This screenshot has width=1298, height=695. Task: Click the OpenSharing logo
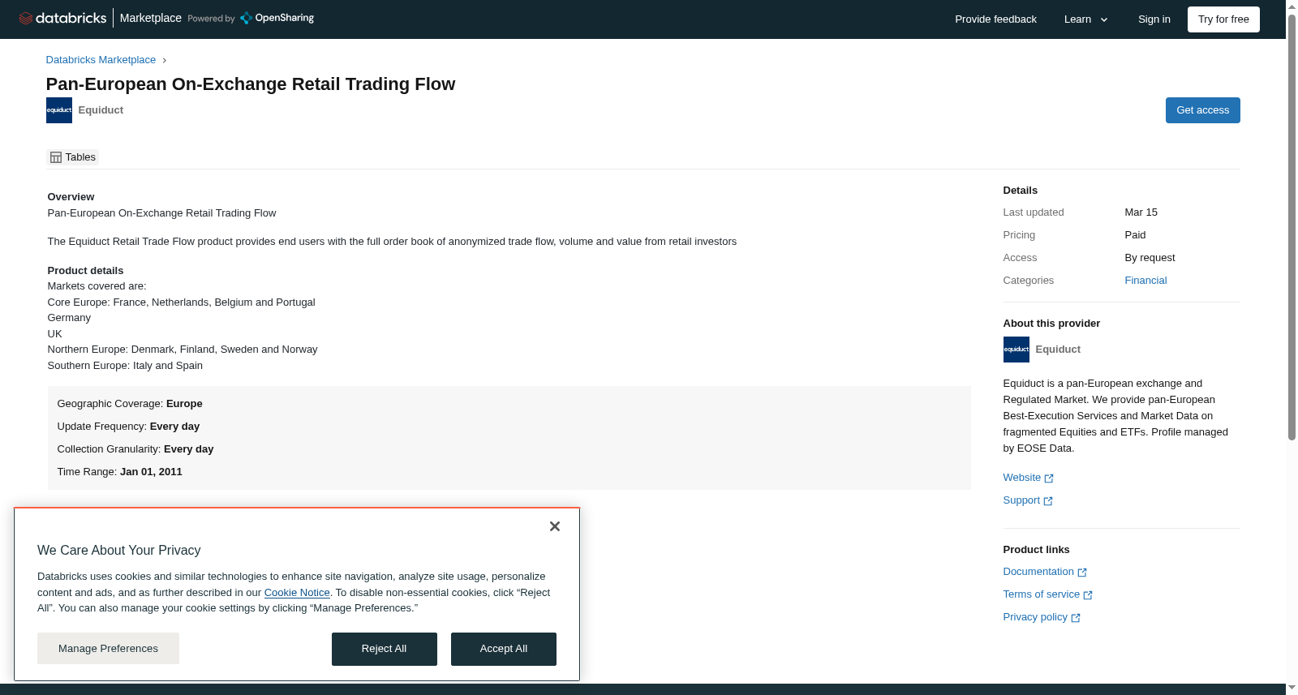pos(277,18)
